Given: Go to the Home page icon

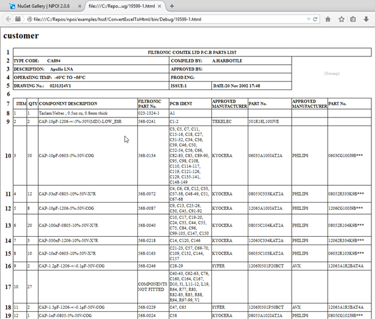Looking at the screenshot, I should click(x=328, y=19).
